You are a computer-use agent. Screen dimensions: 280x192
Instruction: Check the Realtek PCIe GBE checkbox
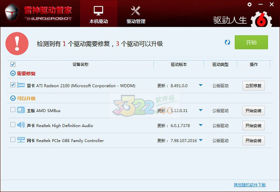coord(13,139)
